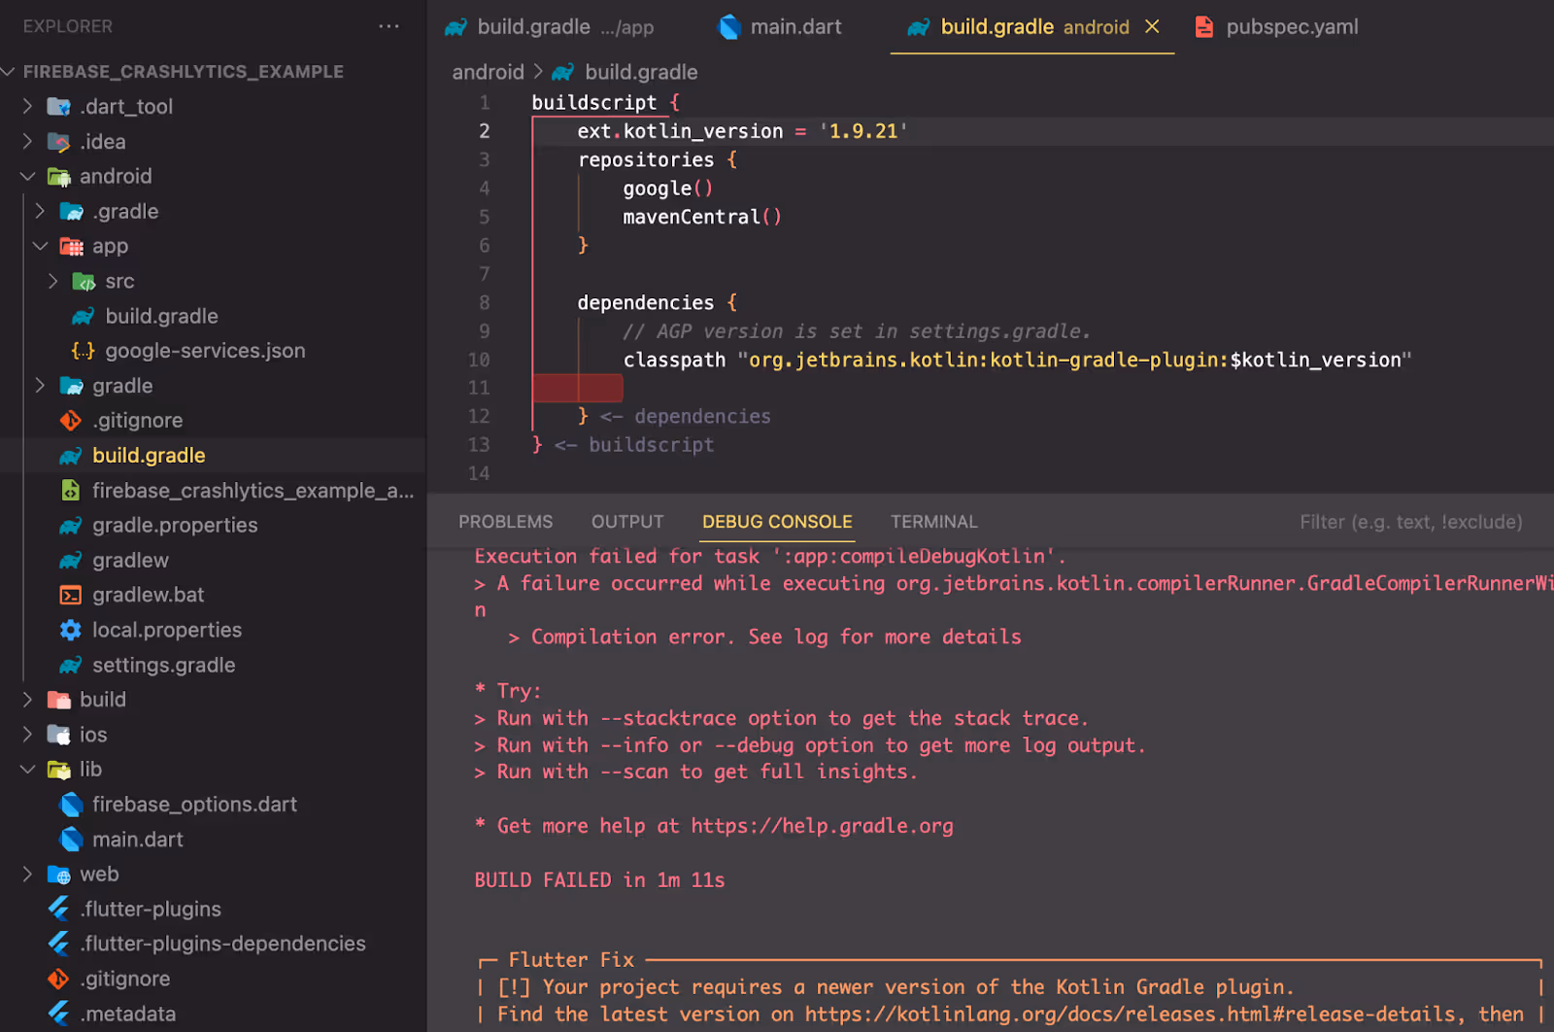The height and width of the screenshot is (1032, 1554).
Task: Click the android breadcrumb segment
Action: (488, 72)
